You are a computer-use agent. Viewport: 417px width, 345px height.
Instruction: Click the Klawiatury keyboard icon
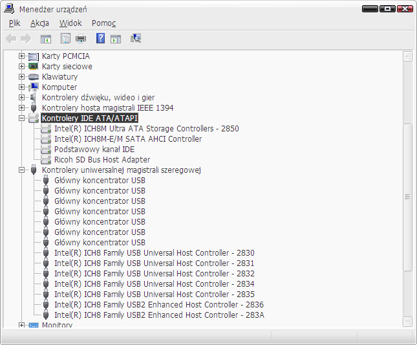tap(34, 76)
